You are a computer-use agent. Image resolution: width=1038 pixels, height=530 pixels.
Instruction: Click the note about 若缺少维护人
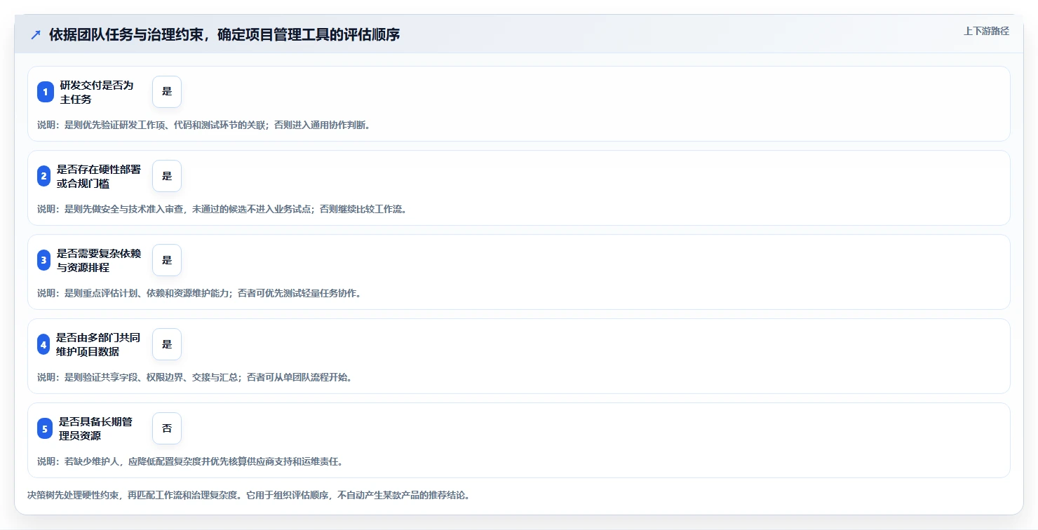pyautogui.click(x=190, y=461)
